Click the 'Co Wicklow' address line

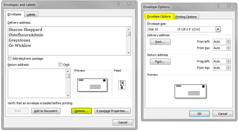click(20, 45)
